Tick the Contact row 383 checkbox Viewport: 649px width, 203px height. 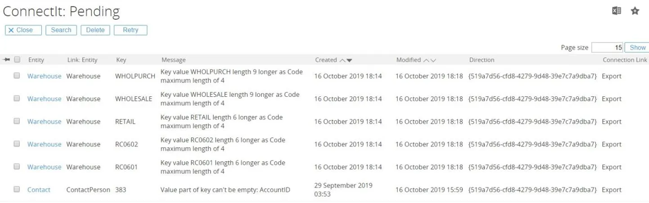click(17, 190)
